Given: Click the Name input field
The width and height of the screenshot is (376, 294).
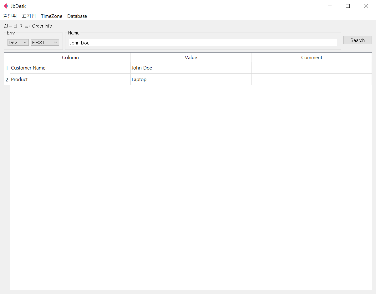Looking at the screenshot, I should coord(203,43).
